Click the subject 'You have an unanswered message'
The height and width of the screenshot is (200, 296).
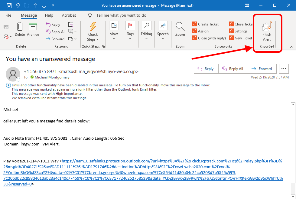click(50, 59)
